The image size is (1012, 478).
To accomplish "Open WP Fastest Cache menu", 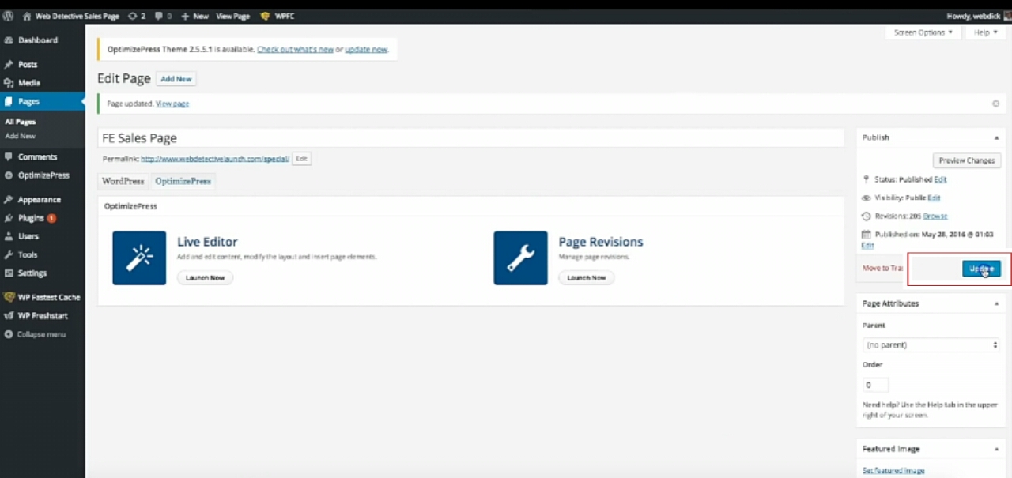I will click(x=49, y=298).
